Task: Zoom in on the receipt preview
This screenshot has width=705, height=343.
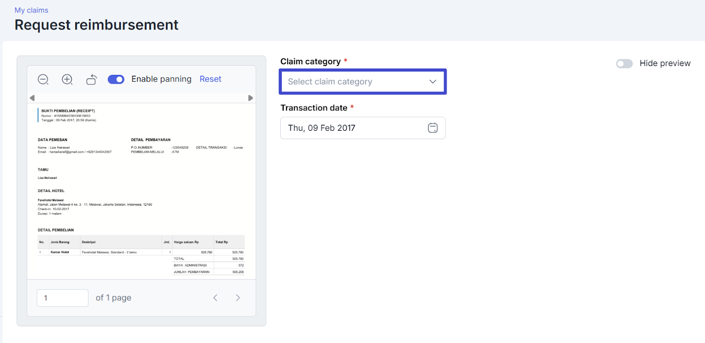Action: click(67, 79)
